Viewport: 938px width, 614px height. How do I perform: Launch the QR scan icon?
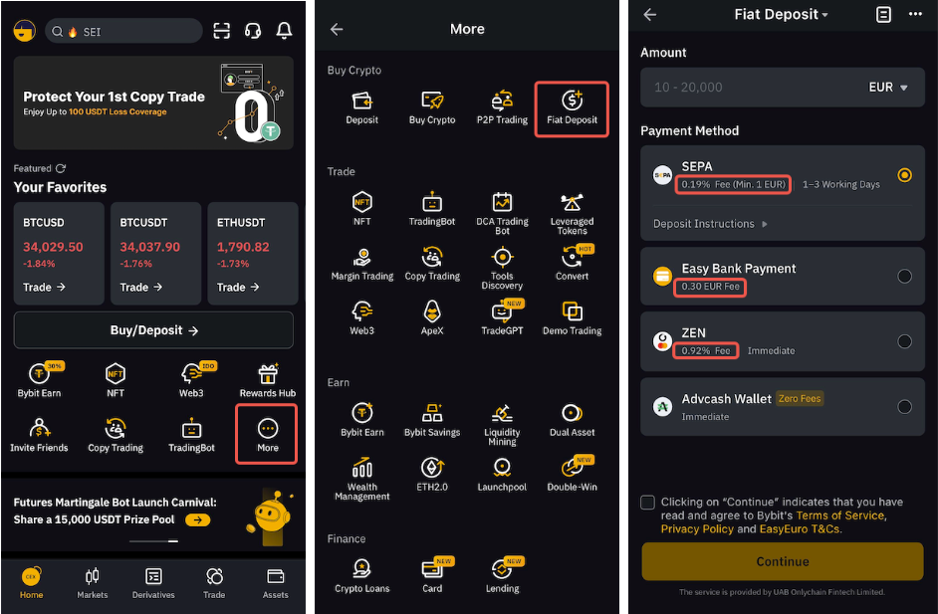(x=222, y=31)
